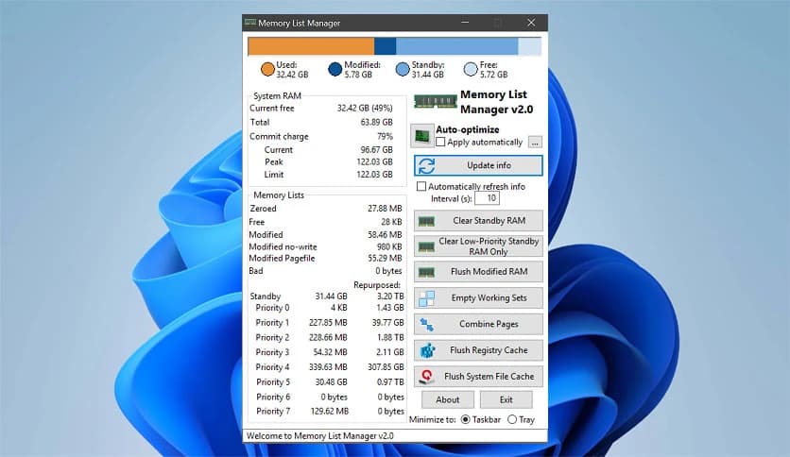The image size is (790, 457).
Task: Click Clear Low-Priority Standby RAM Only
Action: (x=478, y=246)
